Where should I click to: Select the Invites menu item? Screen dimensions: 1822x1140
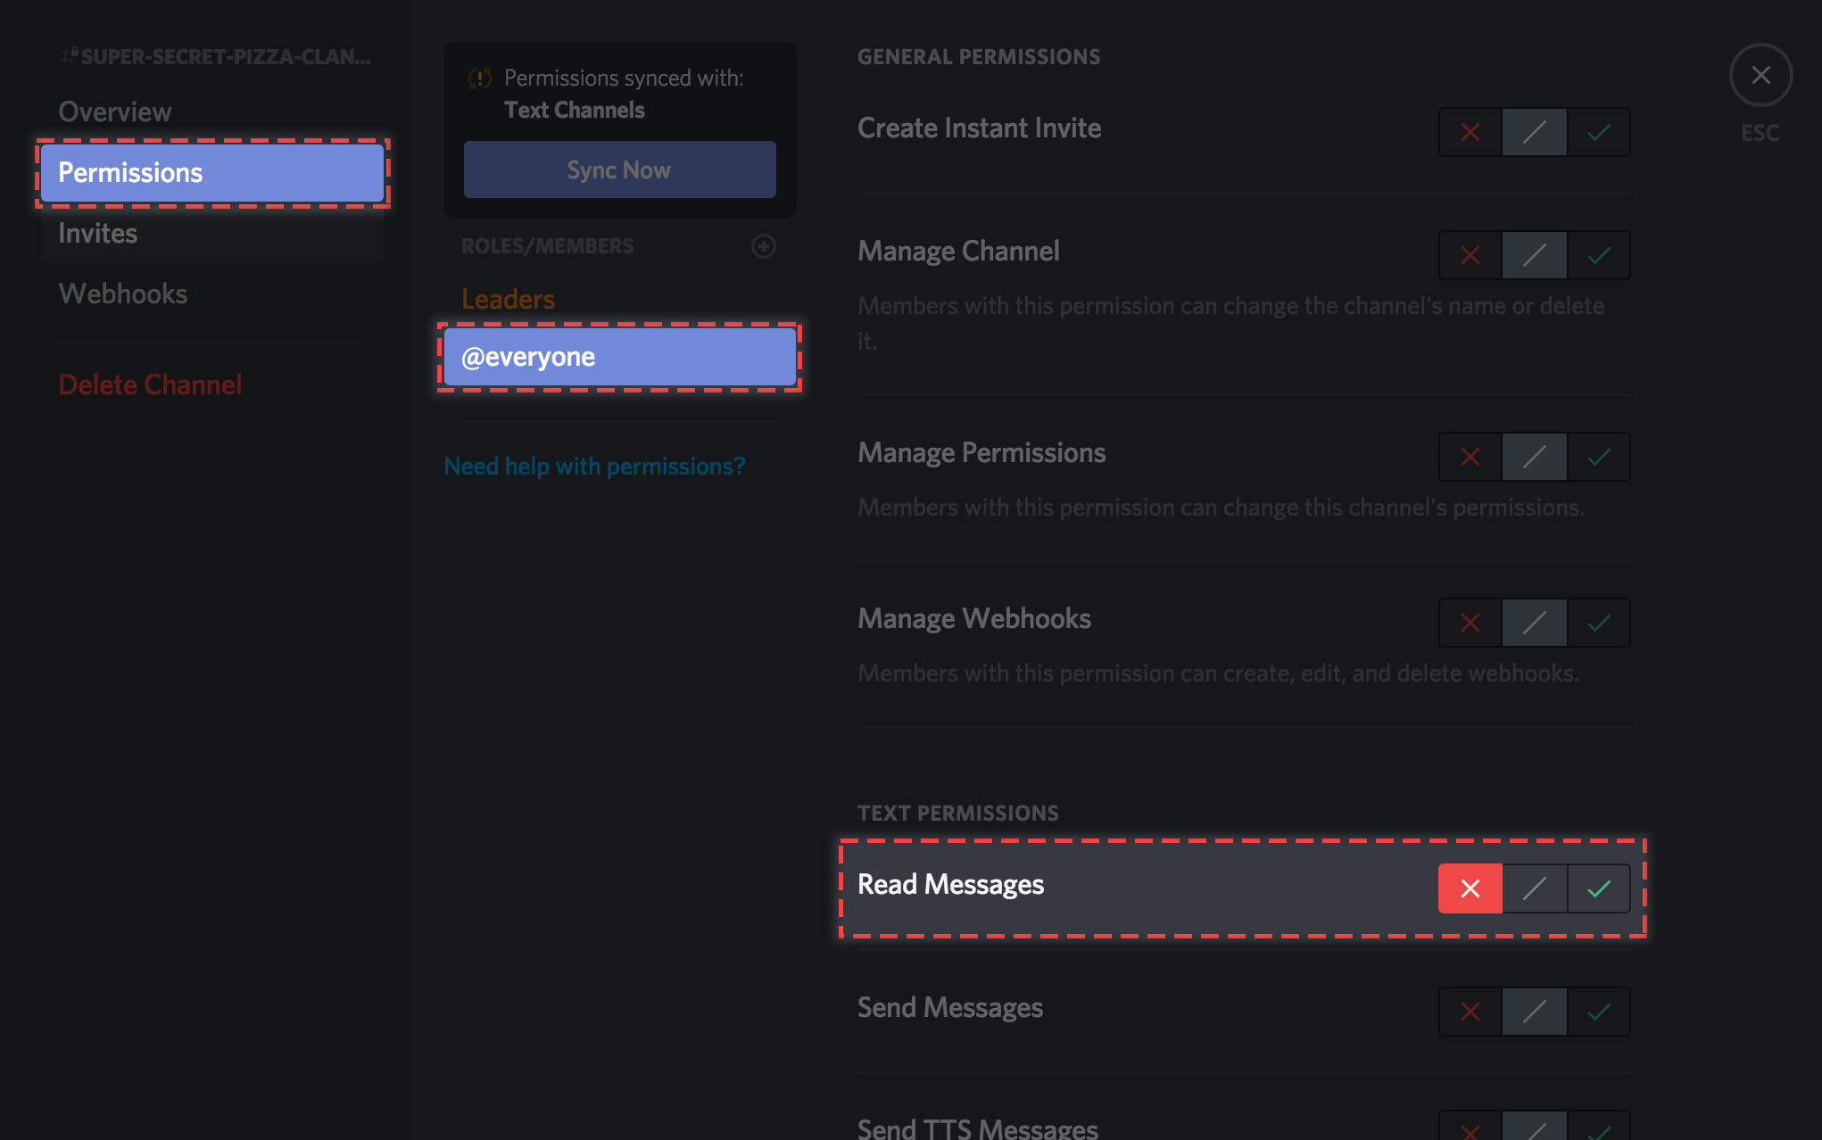click(x=98, y=233)
